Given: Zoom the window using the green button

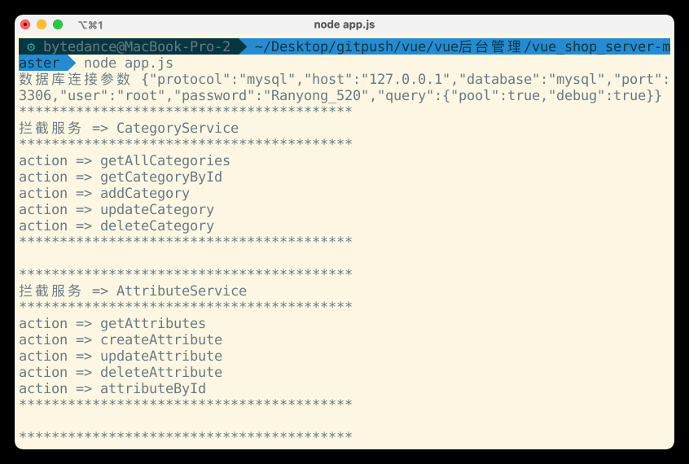Looking at the screenshot, I should (58, 24).
